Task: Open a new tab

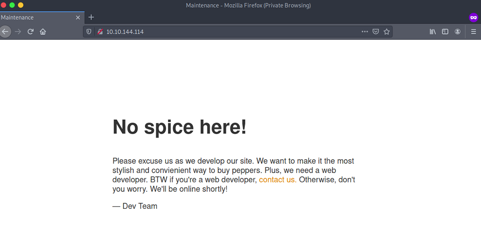Action: pyautogui.click(x=91, y=17)
